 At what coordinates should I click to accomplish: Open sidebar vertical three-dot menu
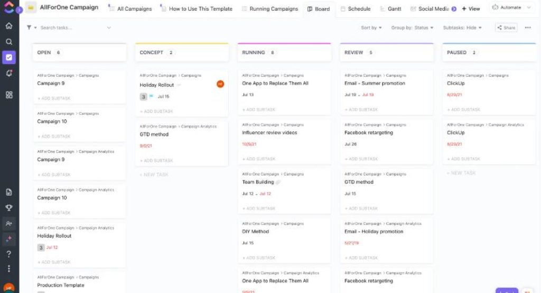click(9, 269)
